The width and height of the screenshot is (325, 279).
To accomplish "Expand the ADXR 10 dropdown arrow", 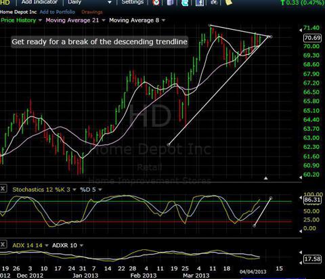I will [x=81, y=245].
